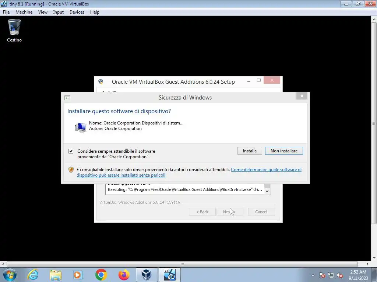Open the clock showing 2:52 AM
This screenshot has height=282, width=377.
coord(358,275)
